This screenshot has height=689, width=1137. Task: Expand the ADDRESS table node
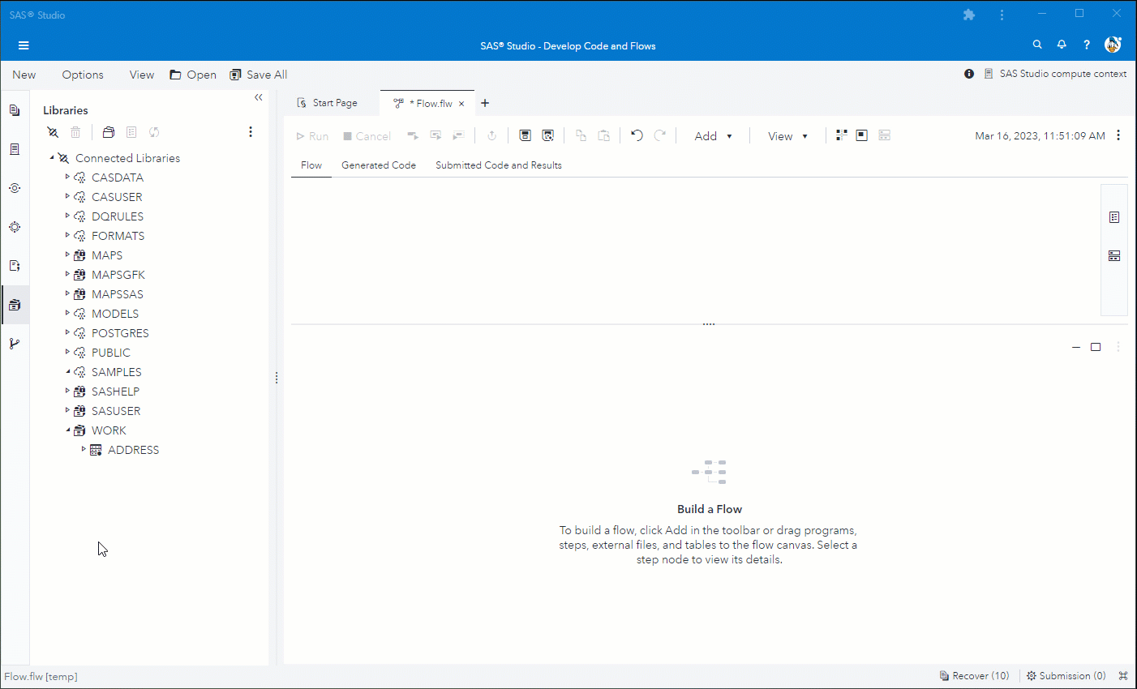(84, 449)
